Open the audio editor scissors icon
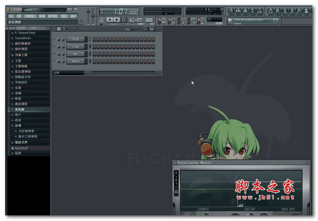The image size is (318, 221). [x=292, y=11]
